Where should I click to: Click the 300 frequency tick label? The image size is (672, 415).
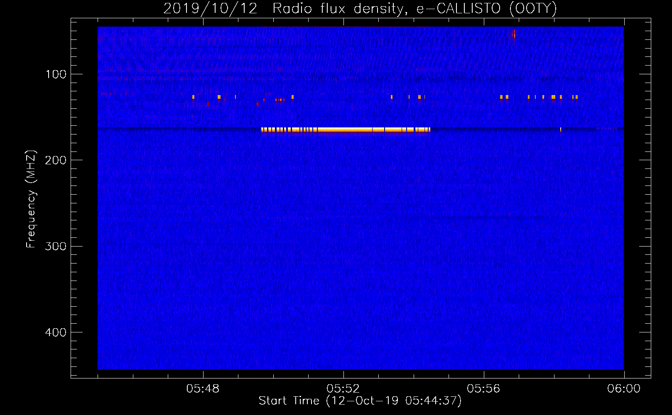[x=56, y=246]
